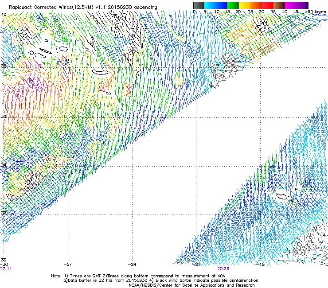Click the purple '22:11' swath time

(6, 269)
